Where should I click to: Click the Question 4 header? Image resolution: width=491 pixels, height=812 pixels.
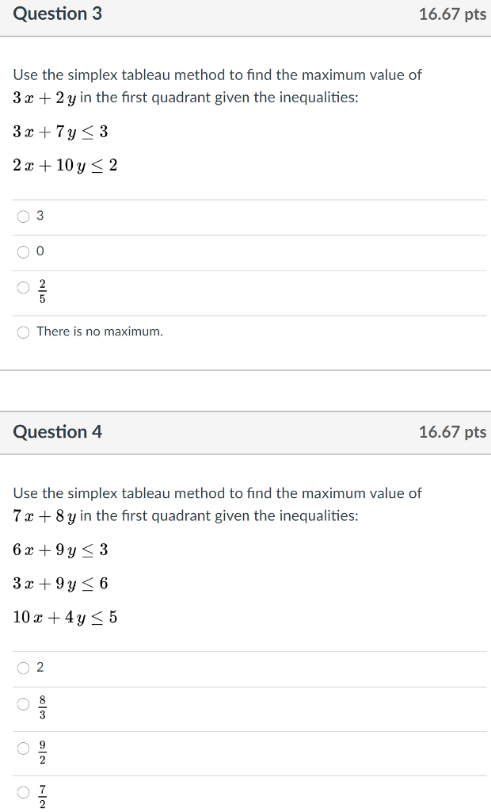pyautogui.click(x=57, y=432)
